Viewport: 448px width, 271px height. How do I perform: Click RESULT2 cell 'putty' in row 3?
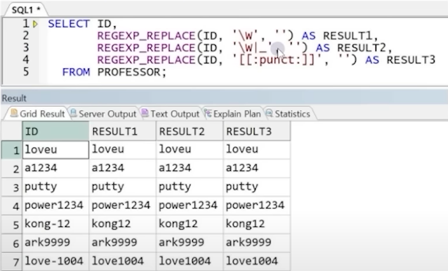[190, 187]
